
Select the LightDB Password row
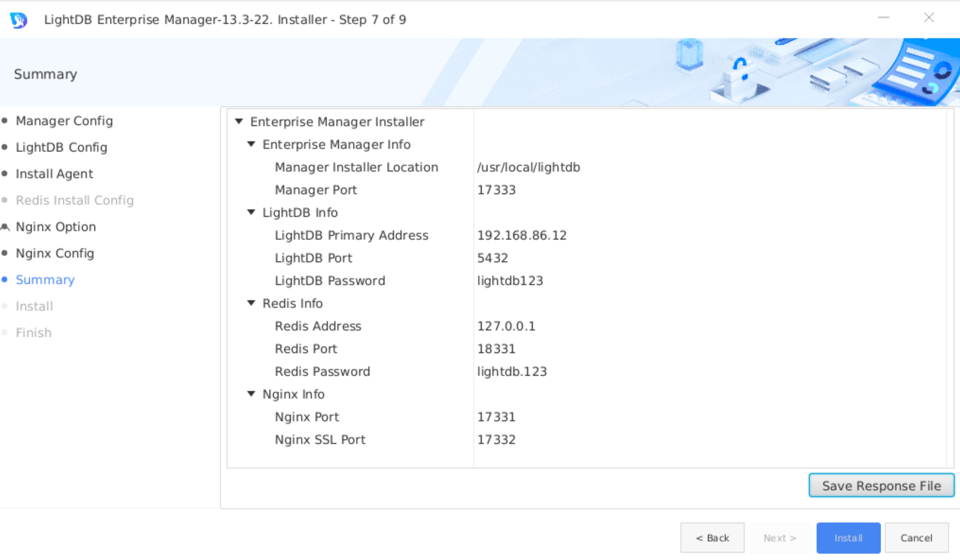[586, 281]
